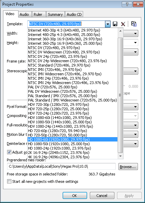Confirm settings with OK button
Viewport: 145px width, 203px height.
pos(75,196)
